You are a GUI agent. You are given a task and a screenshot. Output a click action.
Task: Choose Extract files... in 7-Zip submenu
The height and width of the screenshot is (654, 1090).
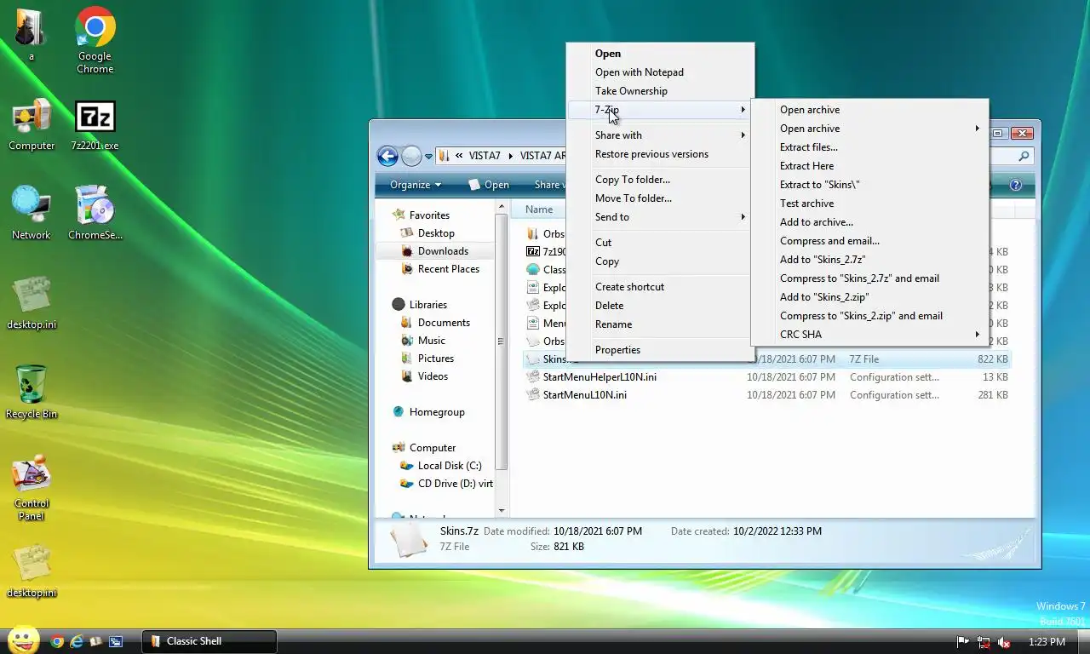click(x=869, y=147)
